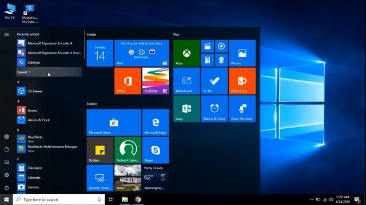Launch the Xbox tile
Viewport: 366px width, 205px height.
[186, 53]
